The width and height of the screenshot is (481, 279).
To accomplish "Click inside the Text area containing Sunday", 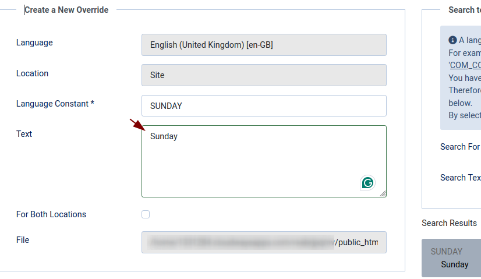I will click(264, 161).
